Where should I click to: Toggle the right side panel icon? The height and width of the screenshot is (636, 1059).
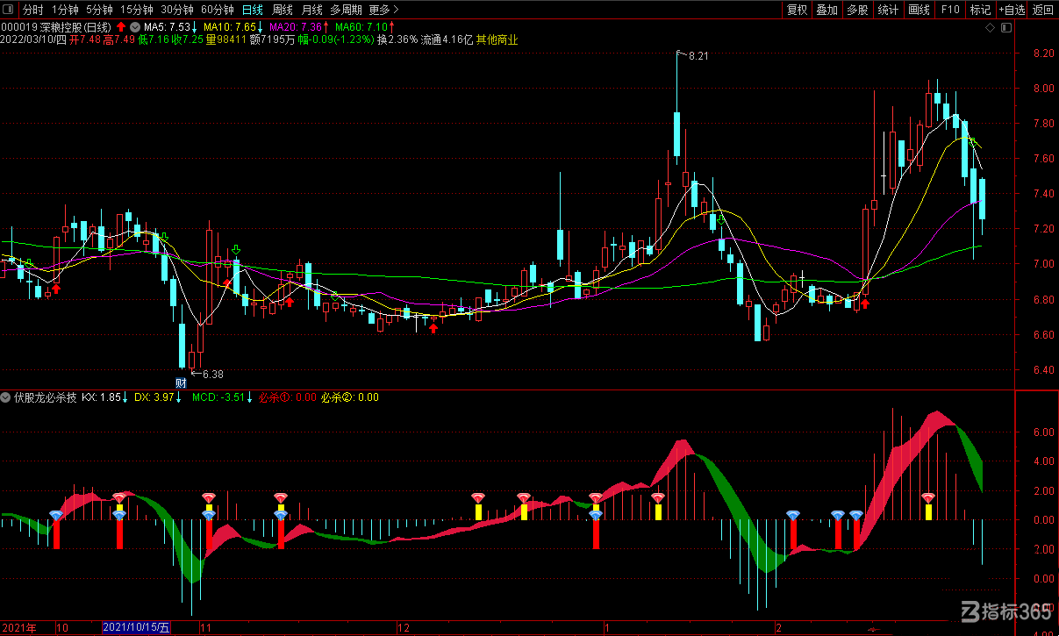[1005, 28]
